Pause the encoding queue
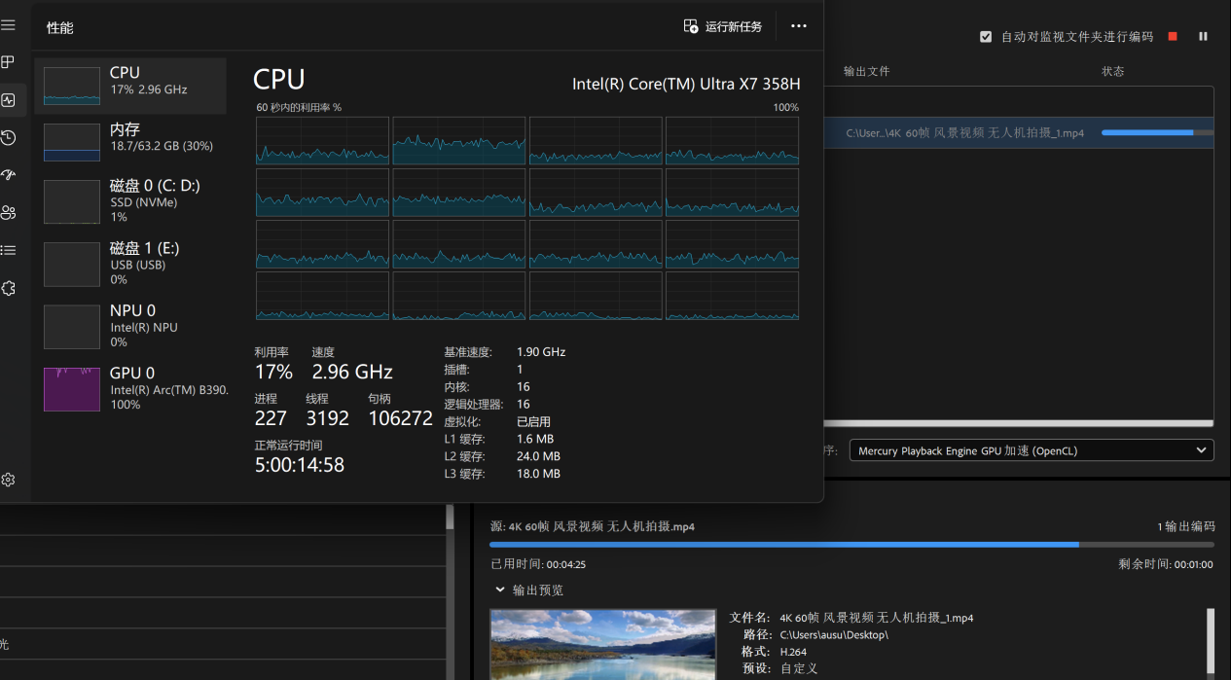1231x680 pixels. point(1203,36)
